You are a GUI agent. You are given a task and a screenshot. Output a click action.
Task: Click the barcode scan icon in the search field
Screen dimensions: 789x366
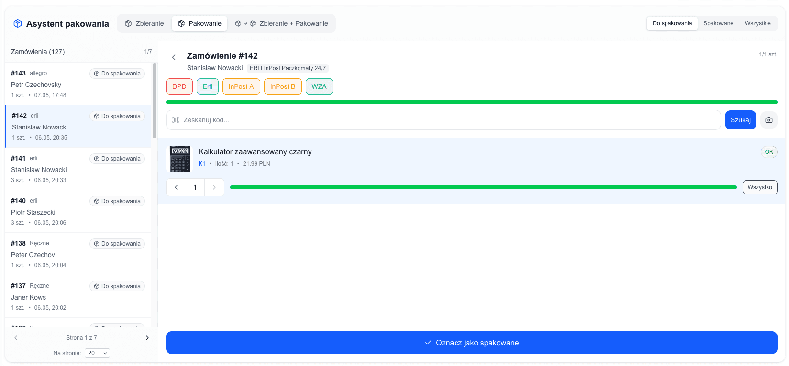pyautogui.click(x=176, y=120)
